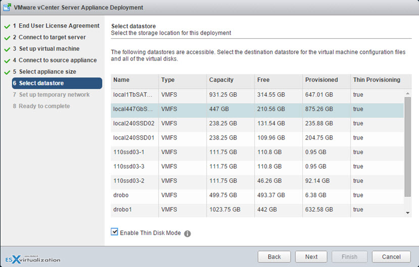Image resolution: width=419 pixels, height=267 pixels.
Task: Select the local240SSD01 datastore row
Action: pyautogui.click(x=257, y=138)
